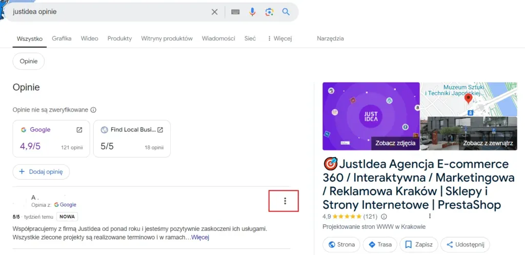Click the 'Zobacz z zewnątrz' street view thumbnail
This screenshot has height=255, width=525.
click(x=469, y=133)
